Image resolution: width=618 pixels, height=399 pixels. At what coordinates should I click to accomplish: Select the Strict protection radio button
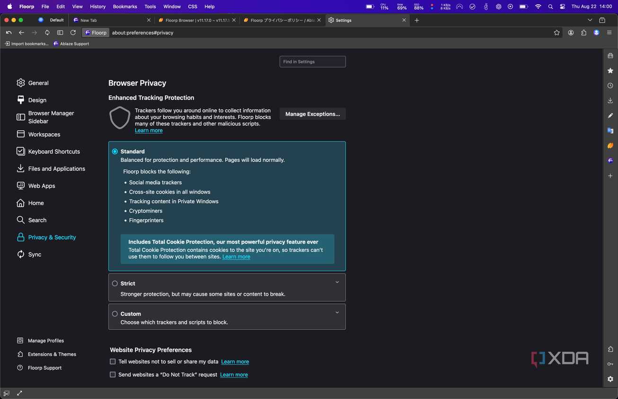(115, 284)
